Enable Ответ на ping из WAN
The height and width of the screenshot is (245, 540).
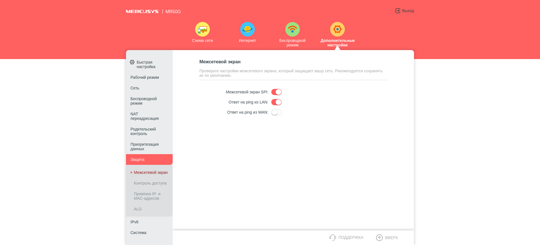coord(276,112)
